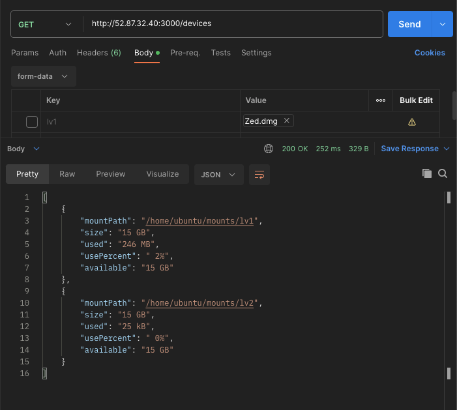Switch to the Visualize response view

click(162, 174)
